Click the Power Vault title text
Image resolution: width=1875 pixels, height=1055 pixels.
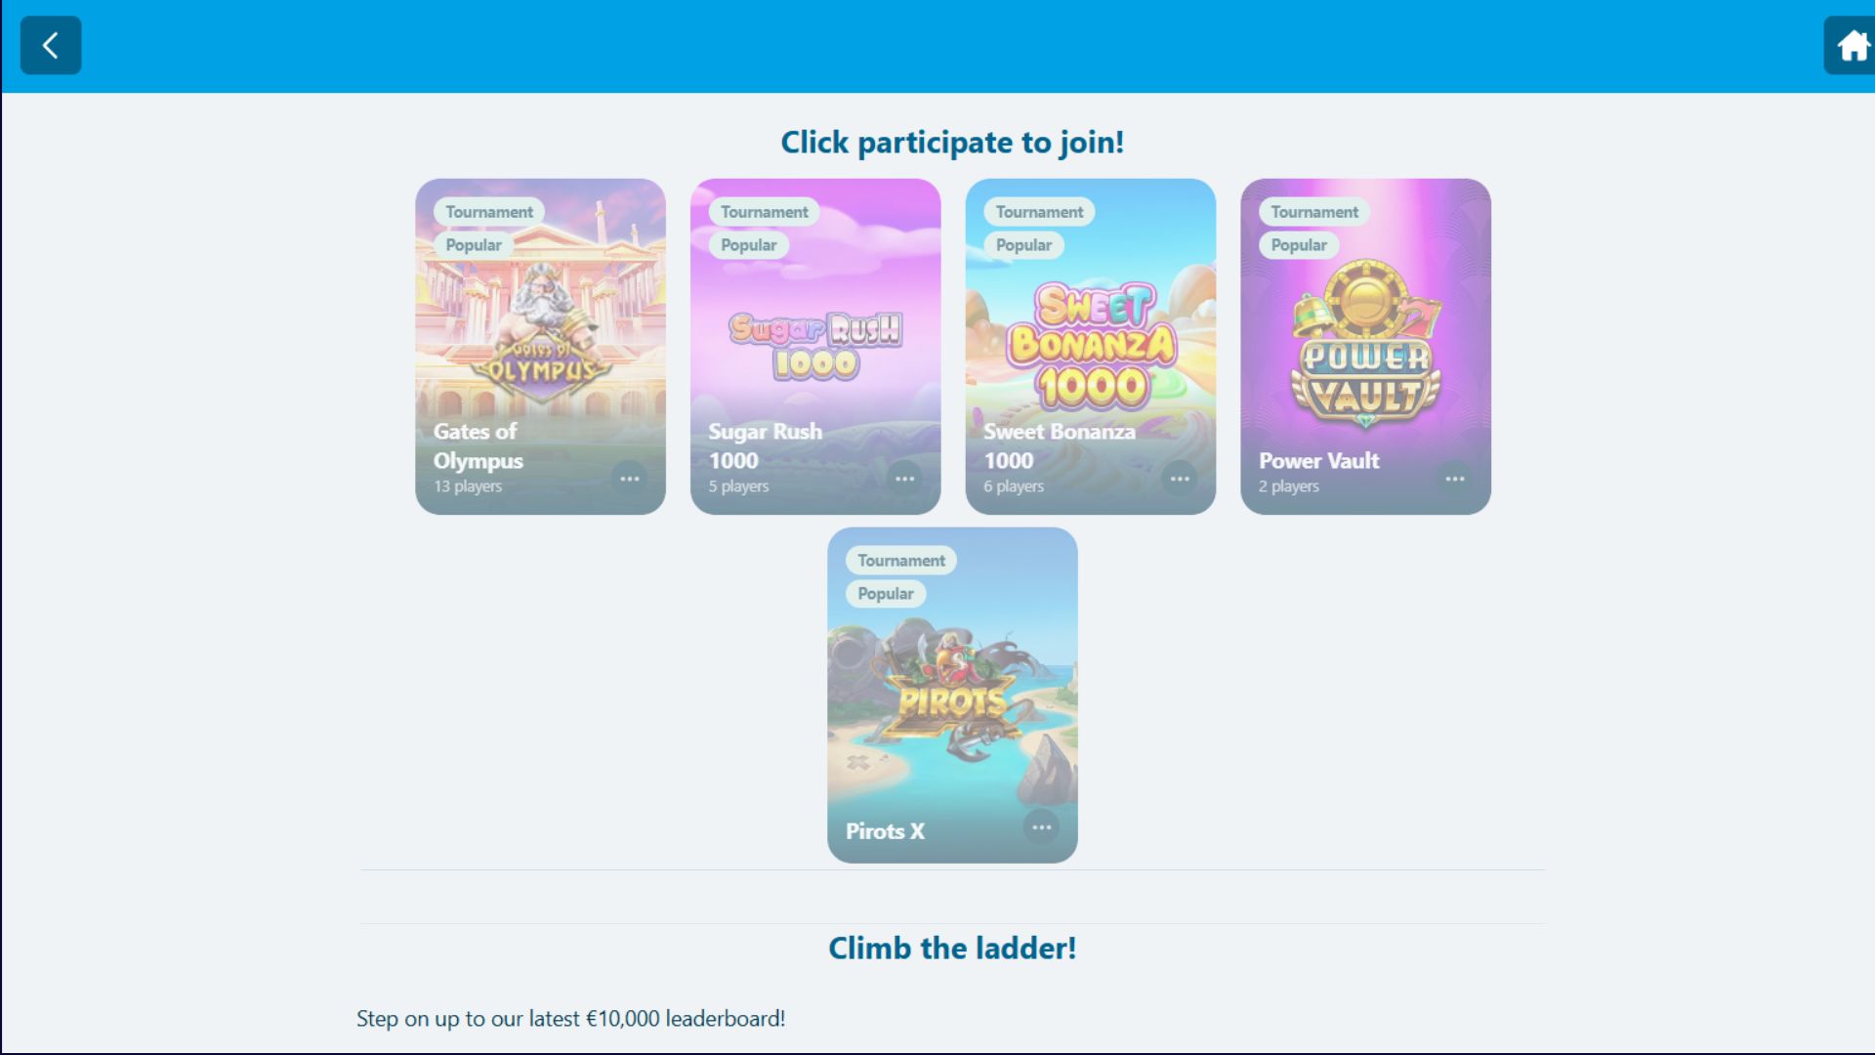point(1319,460)
